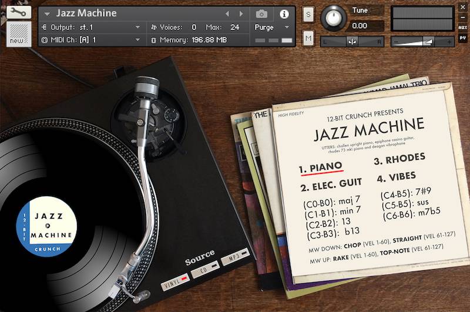This screenshot has height=312, width=470.
Task: Select 3. RHODES on the album cover
Action: click(406, 159)
